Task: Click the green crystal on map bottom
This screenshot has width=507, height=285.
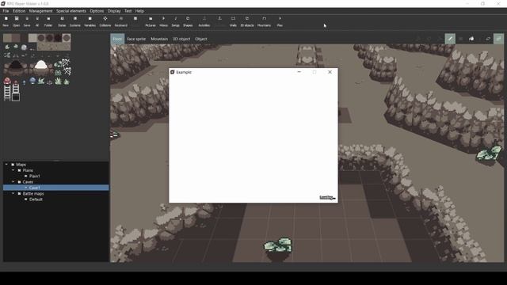Action: click(278, 245)
